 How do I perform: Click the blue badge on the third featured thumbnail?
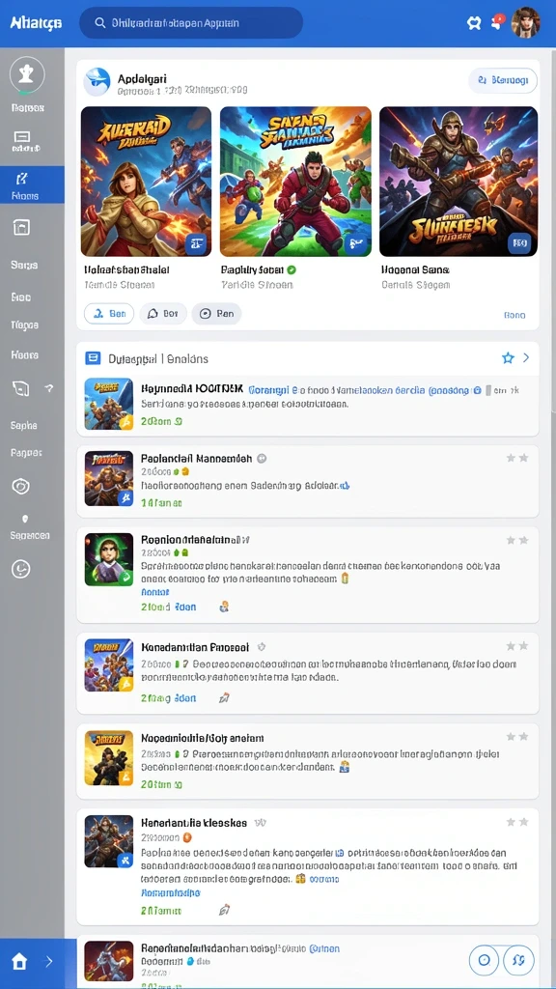(x=520, y=242)
